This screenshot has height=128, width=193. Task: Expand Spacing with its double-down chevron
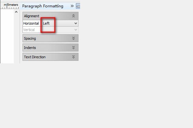[73, 38]
